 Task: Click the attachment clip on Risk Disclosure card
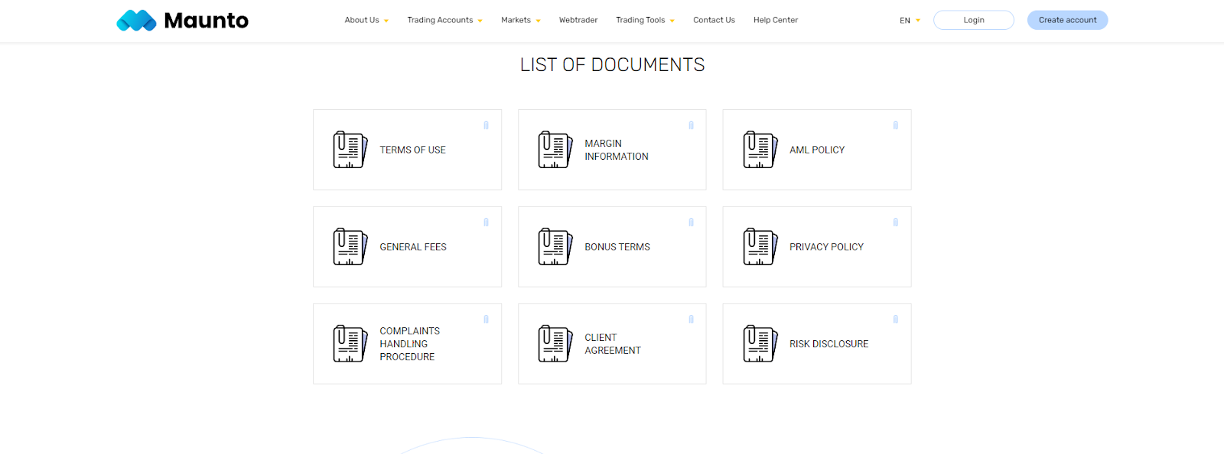(896, 319)
